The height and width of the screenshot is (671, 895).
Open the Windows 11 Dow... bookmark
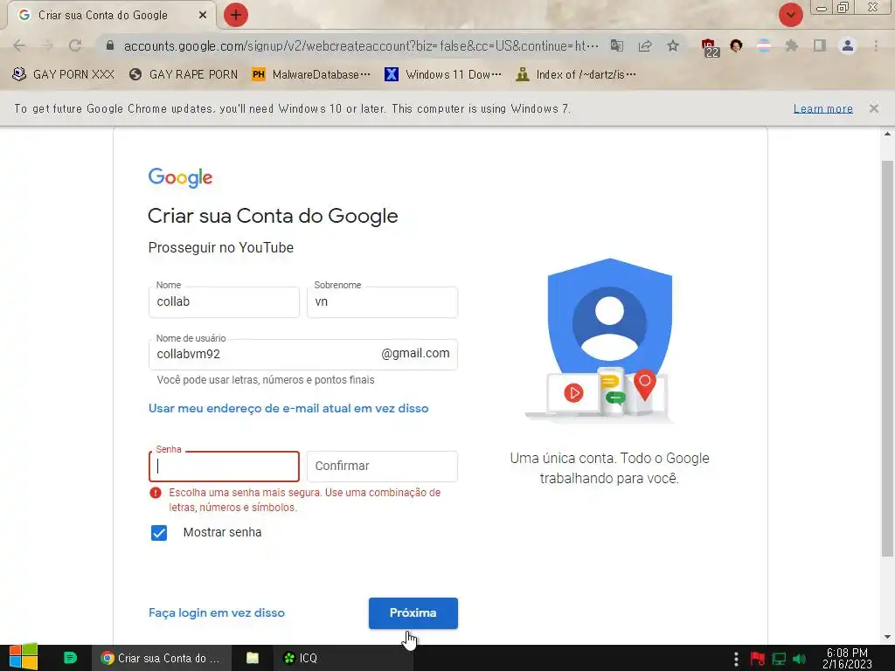[443, 74]
